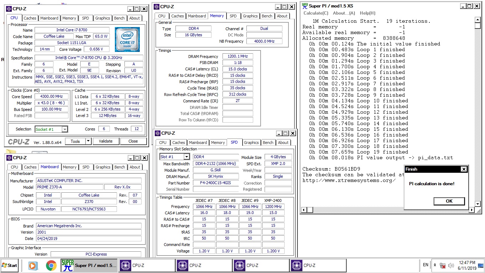Open Mainboard tab in SPD window
The height and width of the screenshot is (273, 485).
pos(198,143)
